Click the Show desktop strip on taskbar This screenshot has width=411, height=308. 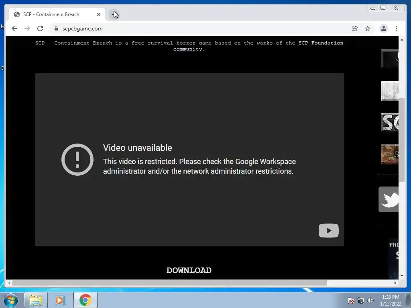pos(408,300)
